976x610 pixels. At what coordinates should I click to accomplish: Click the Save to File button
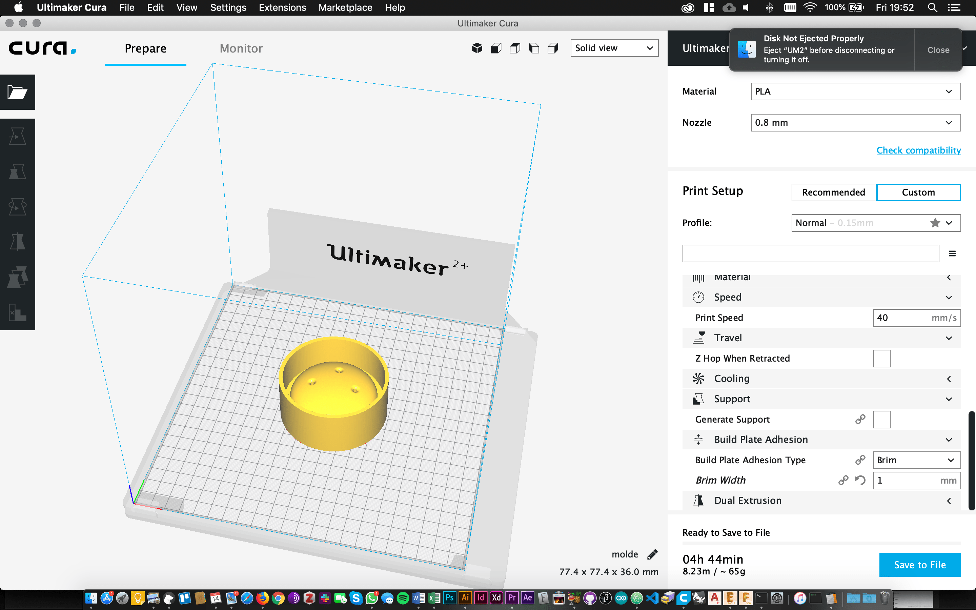coord(920,565)
